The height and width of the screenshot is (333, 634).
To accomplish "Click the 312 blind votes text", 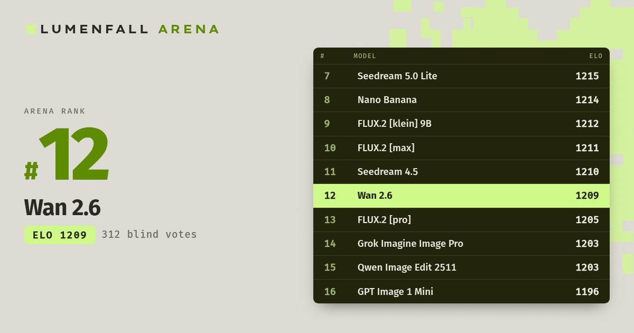I will [x=149, y=235].
